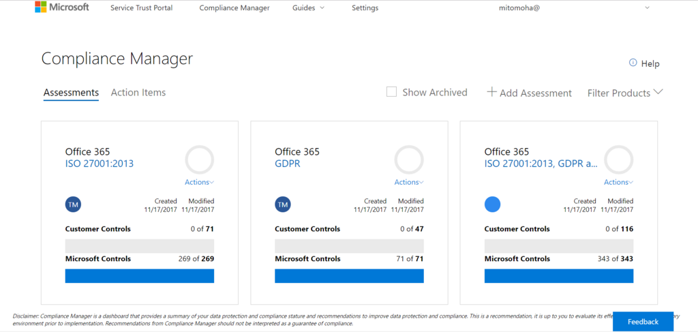
Task: Click Microsoft Controls bar on ISO 27001:2013 card
Action: [140, 276]
